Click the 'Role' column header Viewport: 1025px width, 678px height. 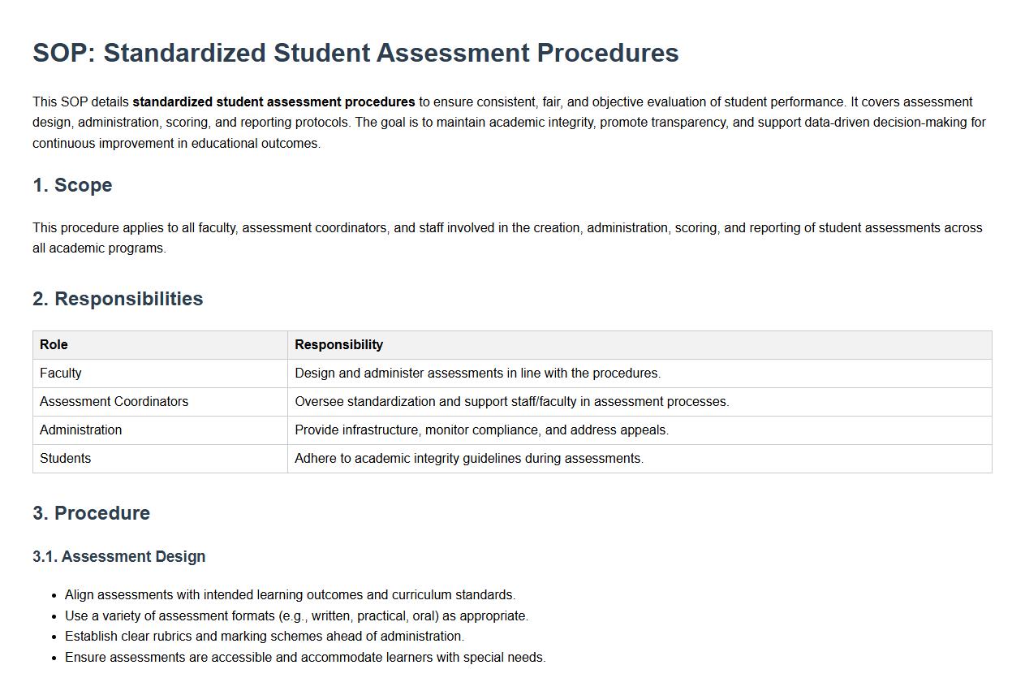54,345
